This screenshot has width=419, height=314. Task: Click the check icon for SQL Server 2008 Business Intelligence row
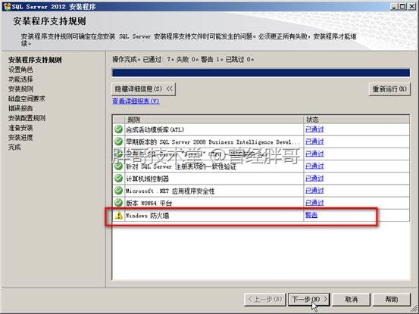click(x=118, y=141)
